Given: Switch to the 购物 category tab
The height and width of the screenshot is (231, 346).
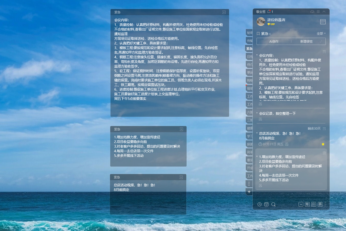Looking at the screenshot, I should 249,81.
